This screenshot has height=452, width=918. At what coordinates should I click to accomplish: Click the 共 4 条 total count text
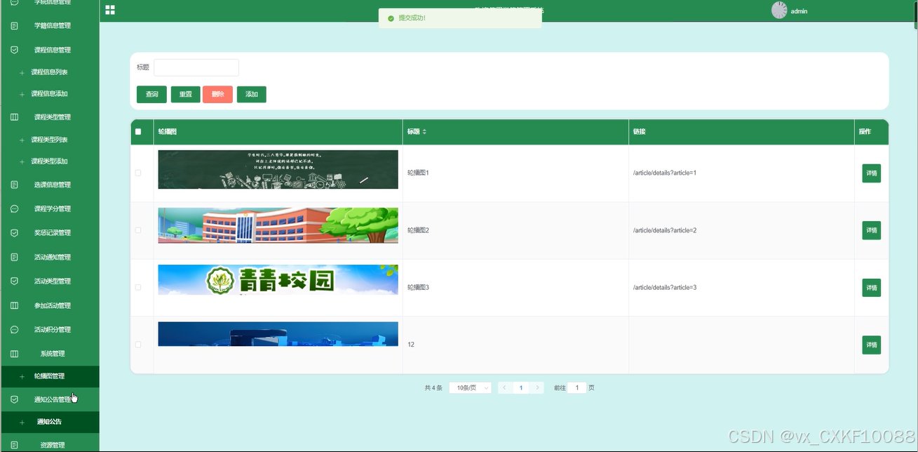pyautogui.click(x=433, y=387)
